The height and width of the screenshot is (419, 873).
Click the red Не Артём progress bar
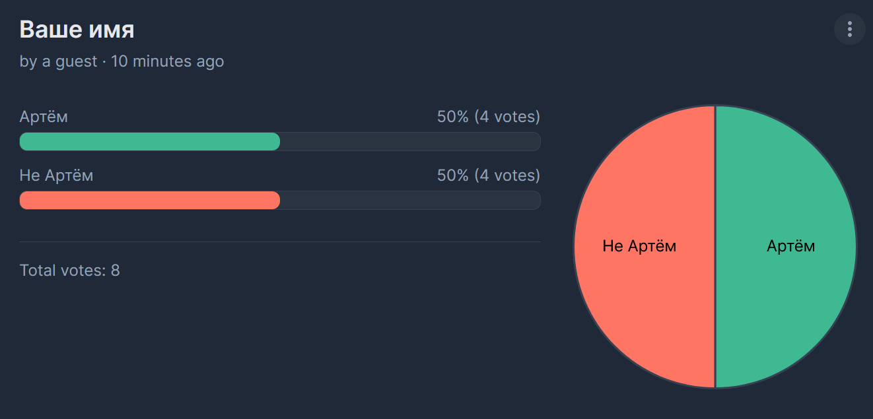tap(150, 200)
